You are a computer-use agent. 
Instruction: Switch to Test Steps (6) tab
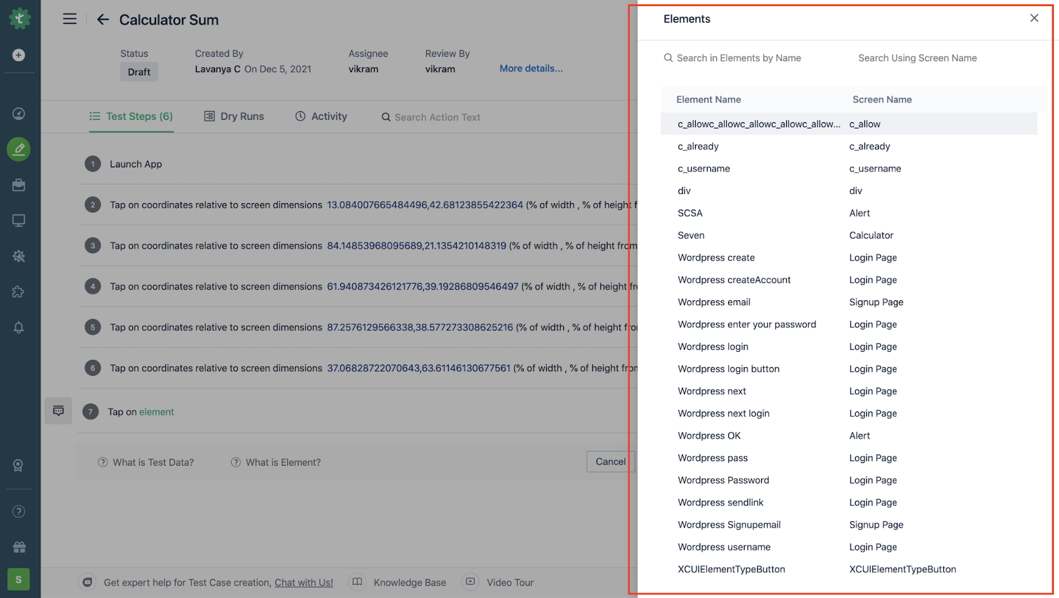tap(131, 116)
